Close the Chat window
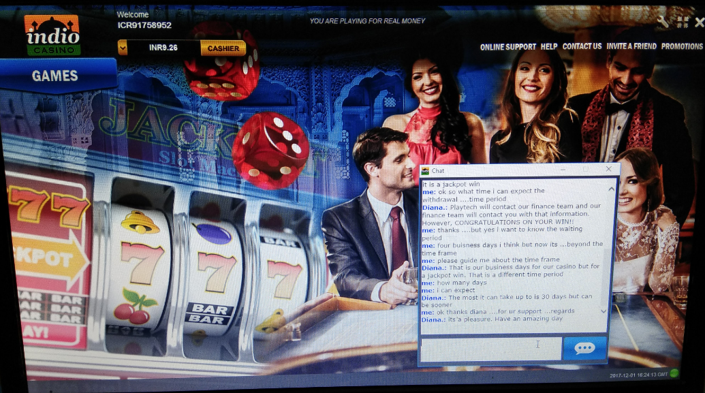The width and height of the screenshot is (705, 393). pyautogui.click(x=608, y=169)
